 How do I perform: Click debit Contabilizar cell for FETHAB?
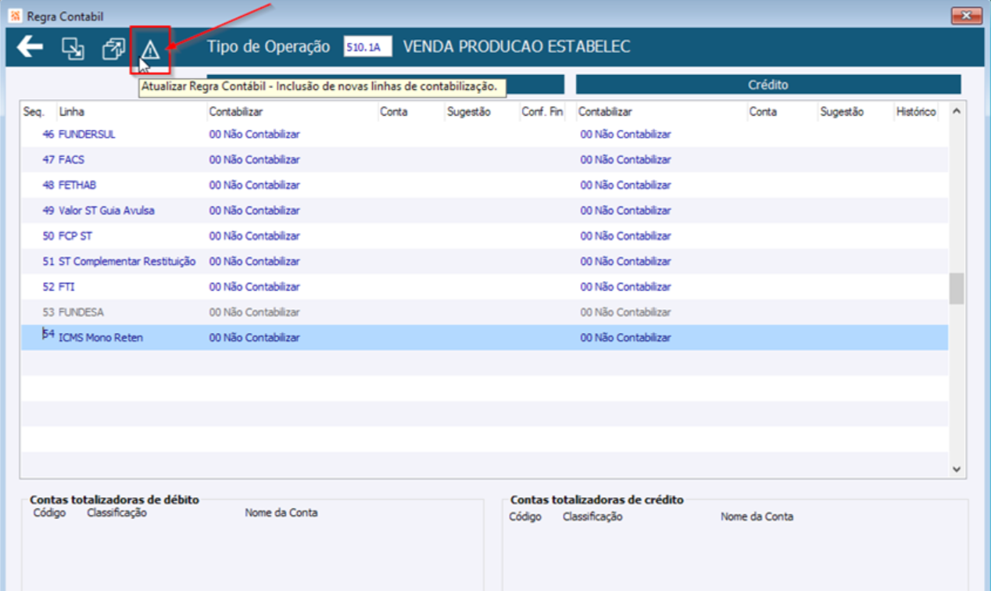255,185
